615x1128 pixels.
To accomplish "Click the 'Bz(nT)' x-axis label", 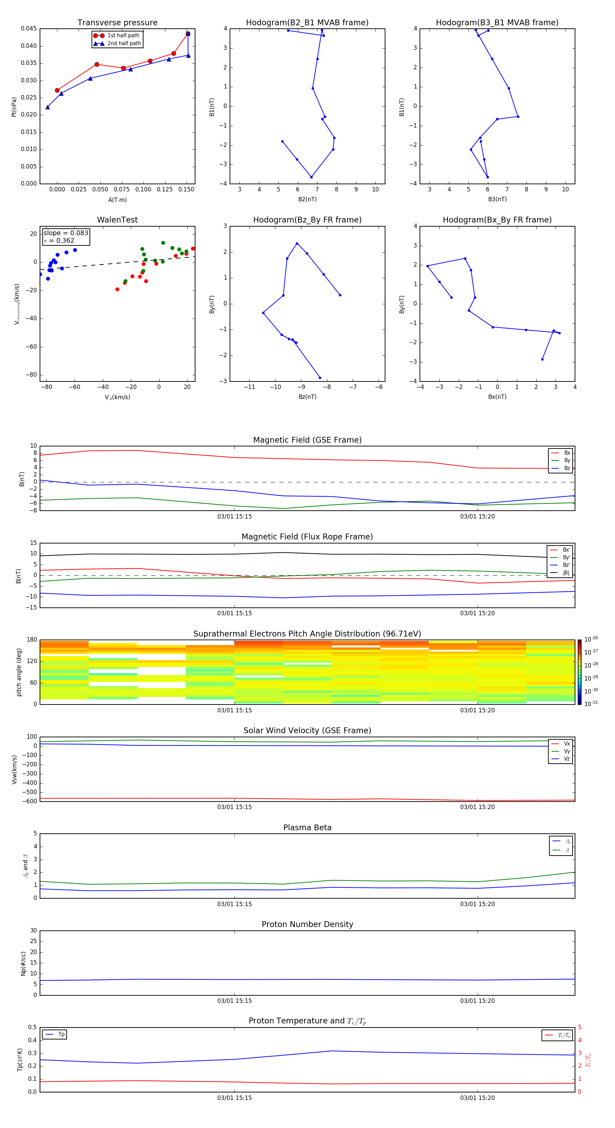I will [307, 397].
